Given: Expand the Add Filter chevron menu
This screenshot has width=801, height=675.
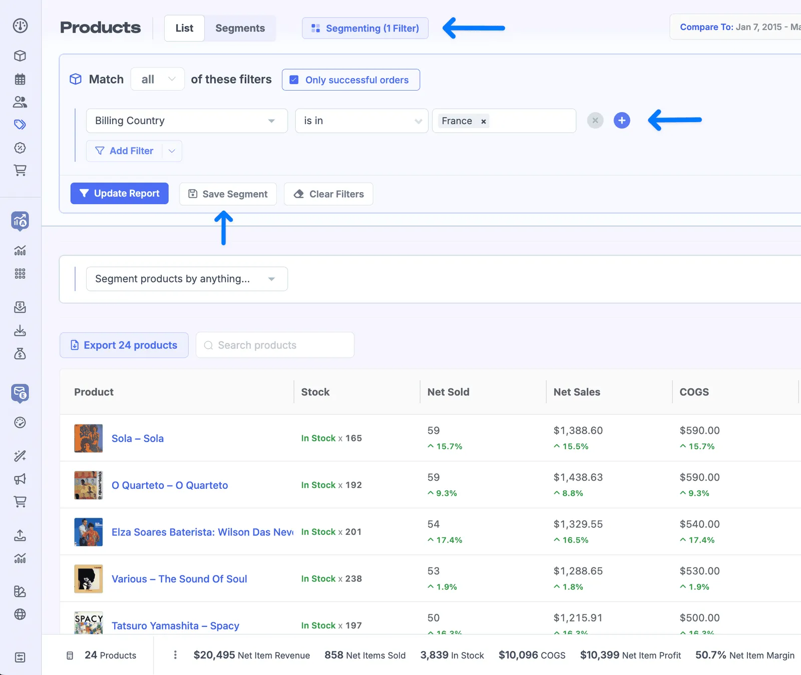Looking at the screenshot, I should tap(172, 151).
